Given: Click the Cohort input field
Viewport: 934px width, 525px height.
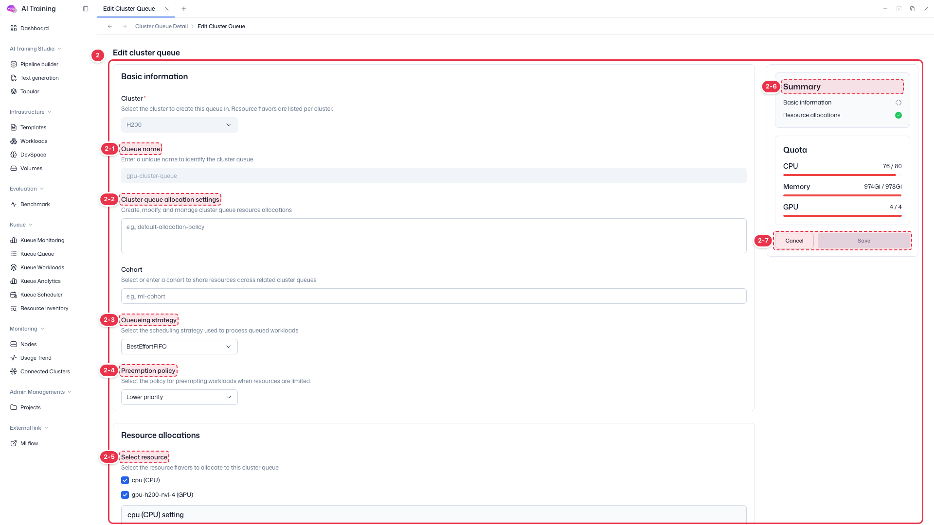Looking at the screenshot, I should point(433,296).
